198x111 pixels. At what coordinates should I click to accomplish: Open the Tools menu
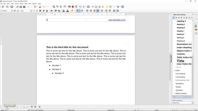(x=30, y=4)
